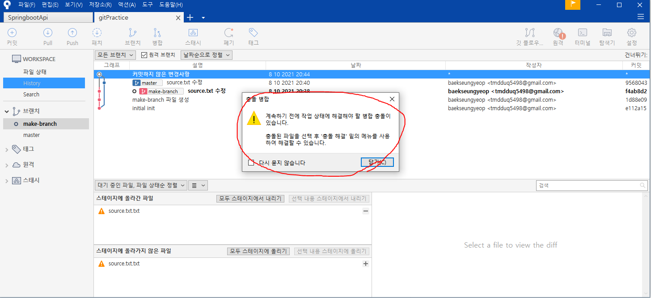
Task: Click the Branch (브랜치) toolbar icon
Action: (133, 33)
